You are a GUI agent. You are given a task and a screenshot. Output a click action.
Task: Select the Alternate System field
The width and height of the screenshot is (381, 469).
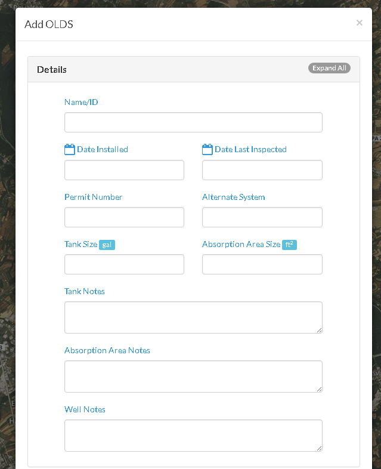262,217
